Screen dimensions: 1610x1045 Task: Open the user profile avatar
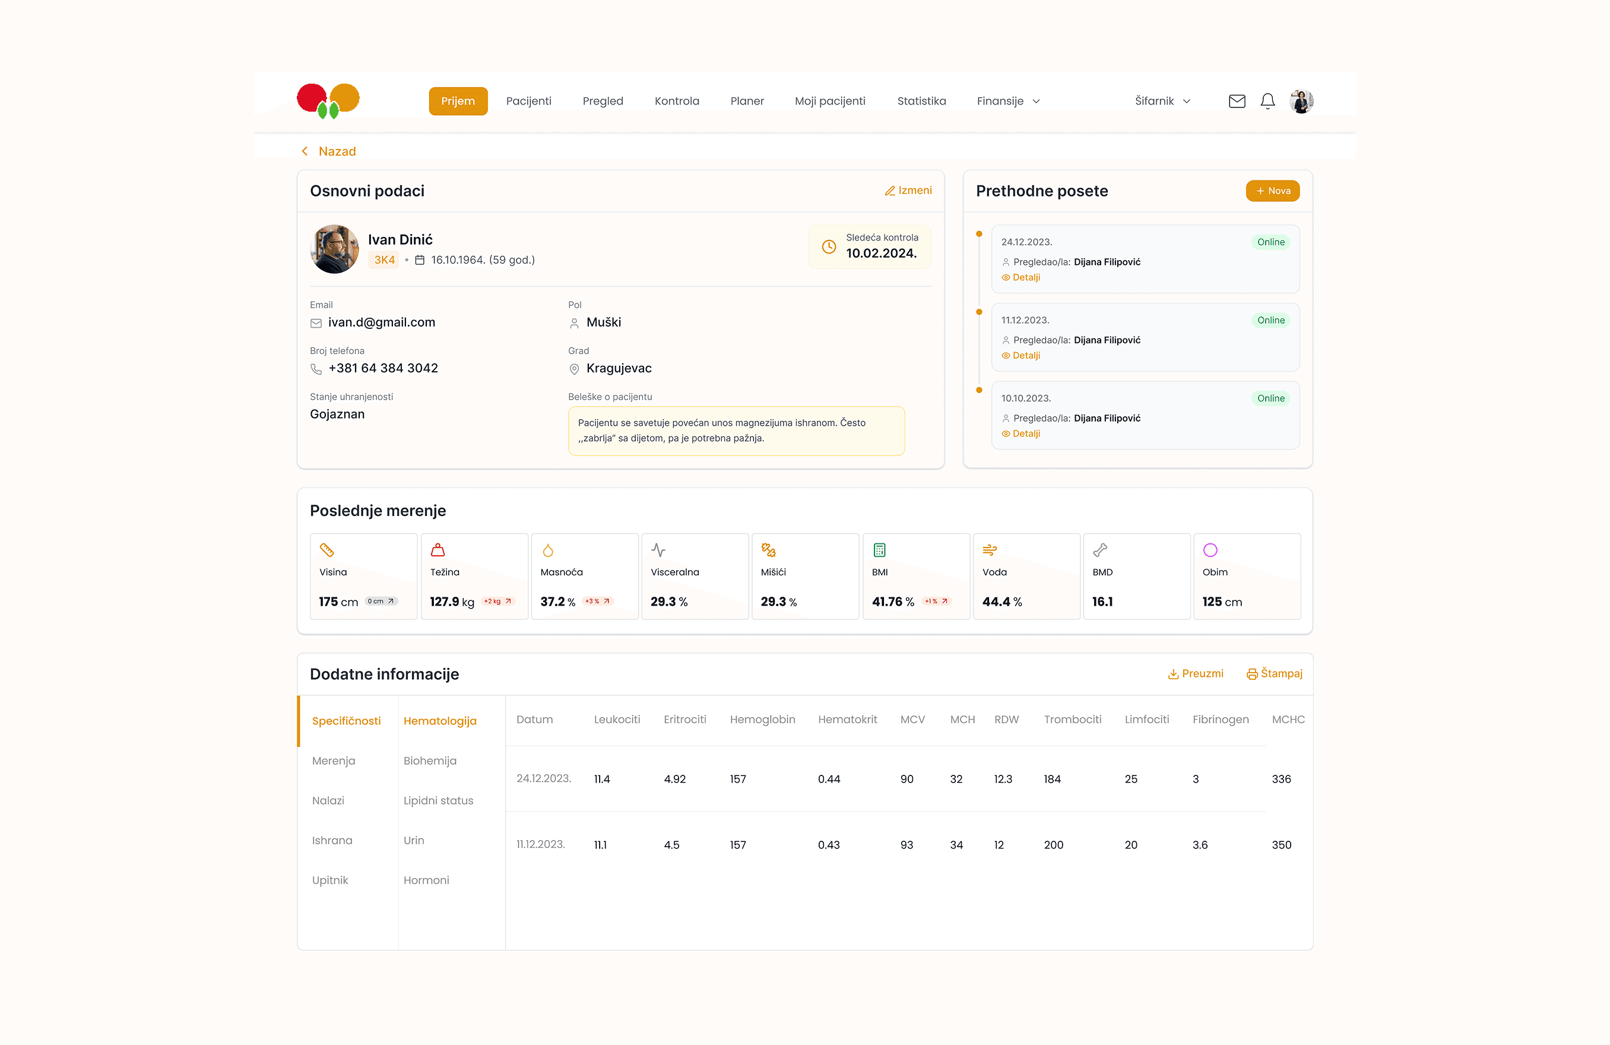[1300, 102]
